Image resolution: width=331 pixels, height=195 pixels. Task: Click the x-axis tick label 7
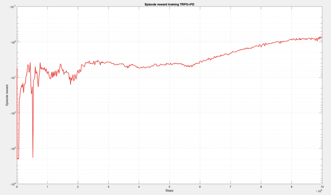pos(231,187)
